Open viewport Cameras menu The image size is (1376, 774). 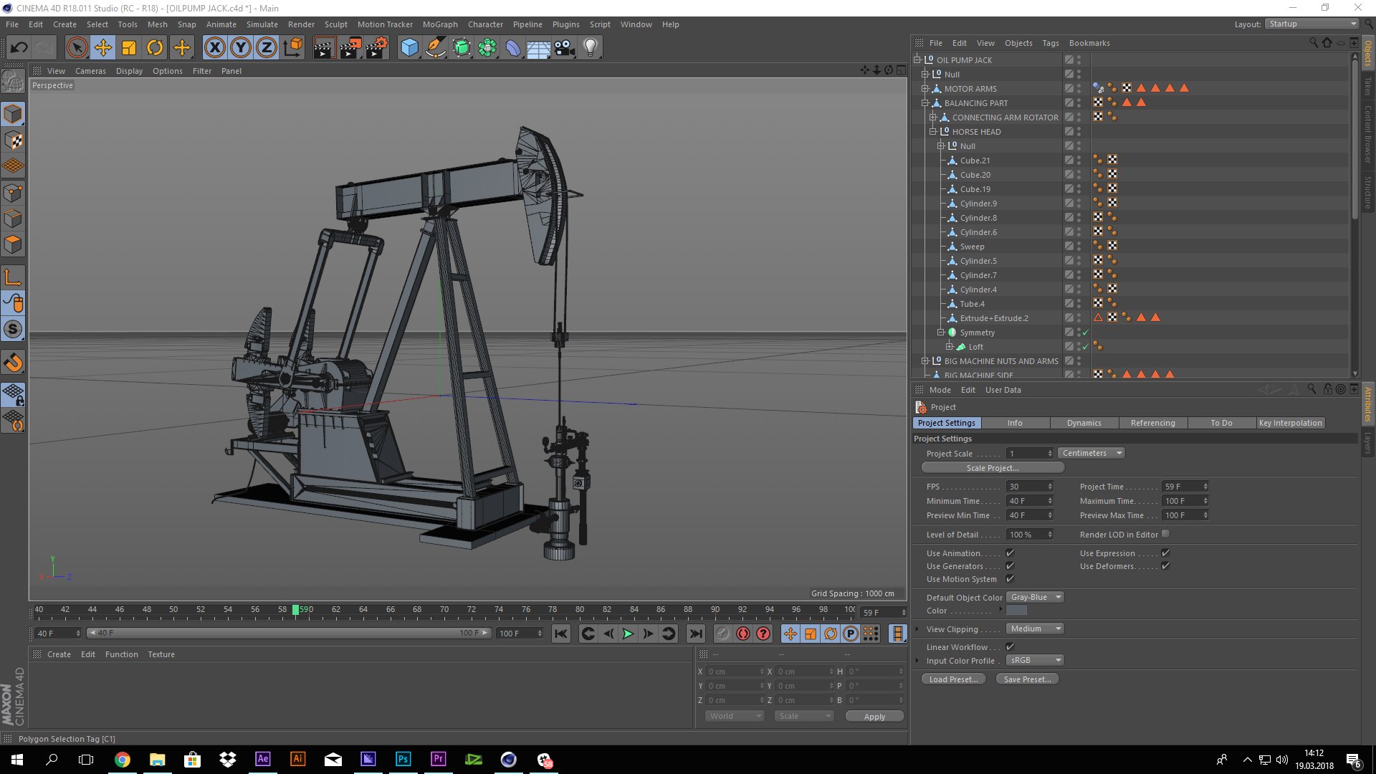click(x=90, y=71)
